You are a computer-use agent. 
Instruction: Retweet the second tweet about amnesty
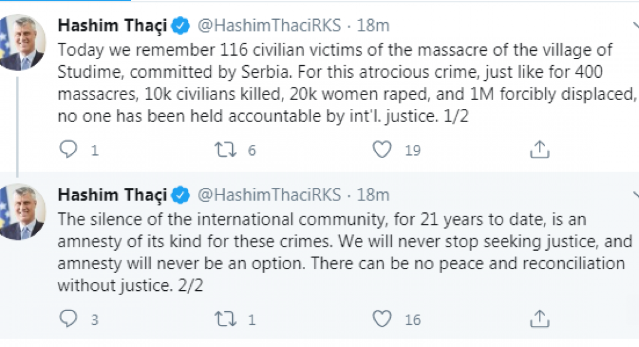click(225, 319)
